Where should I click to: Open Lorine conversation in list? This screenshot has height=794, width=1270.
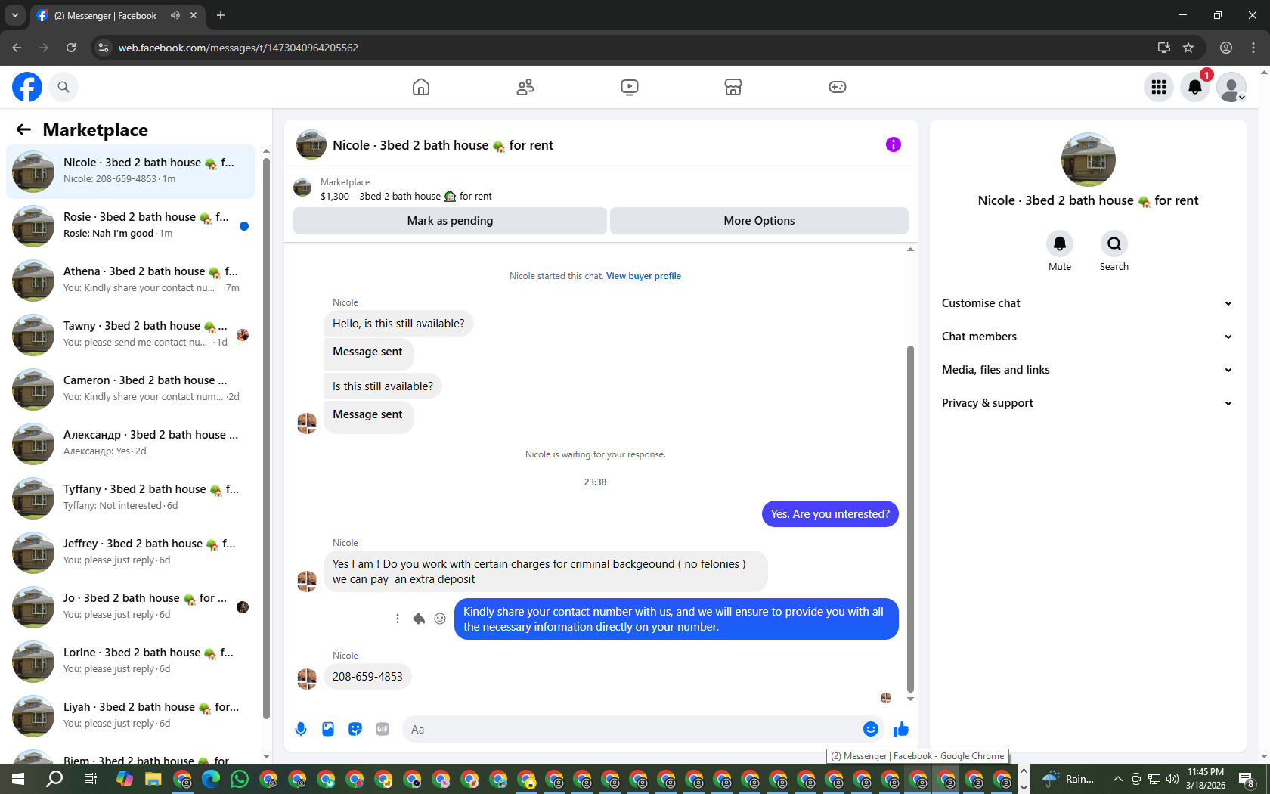click(130, 662)
